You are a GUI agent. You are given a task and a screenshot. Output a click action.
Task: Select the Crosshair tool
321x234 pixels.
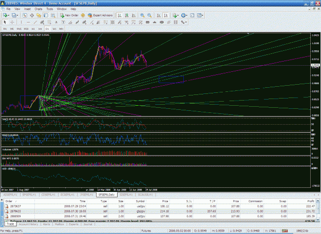point(12,22)
